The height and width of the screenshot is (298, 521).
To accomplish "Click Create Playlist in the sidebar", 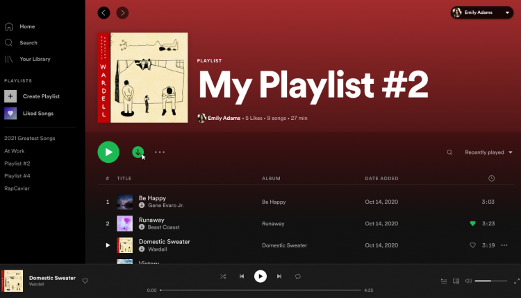I will tap(41, 96).
